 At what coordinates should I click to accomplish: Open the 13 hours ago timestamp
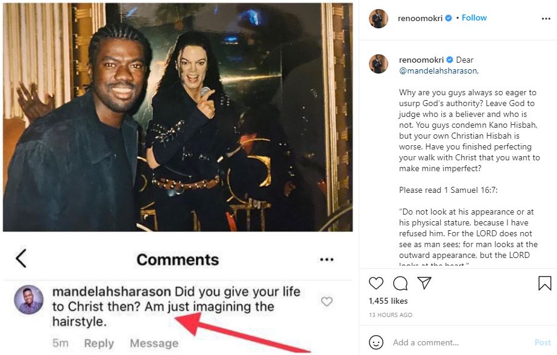[x=390, y=315]
